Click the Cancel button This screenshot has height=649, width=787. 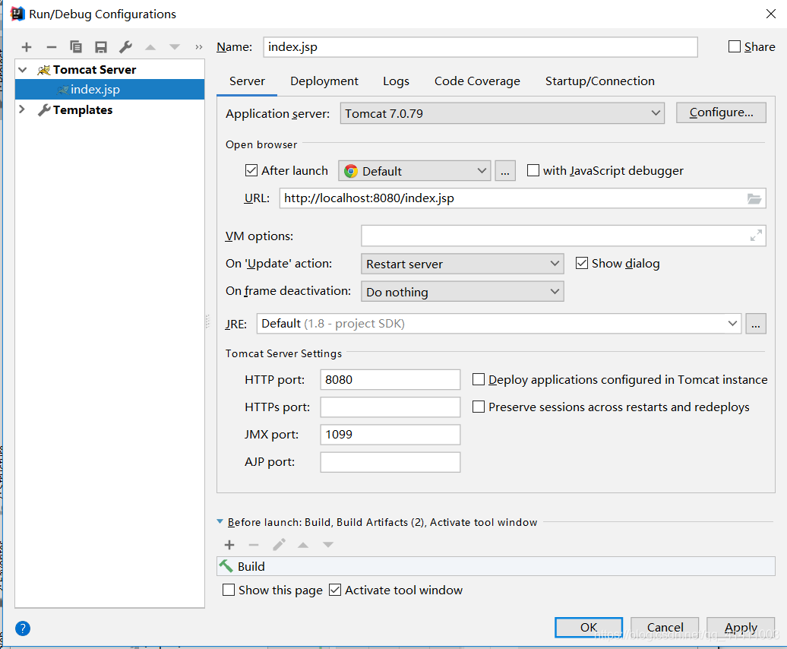click(665, 628)
